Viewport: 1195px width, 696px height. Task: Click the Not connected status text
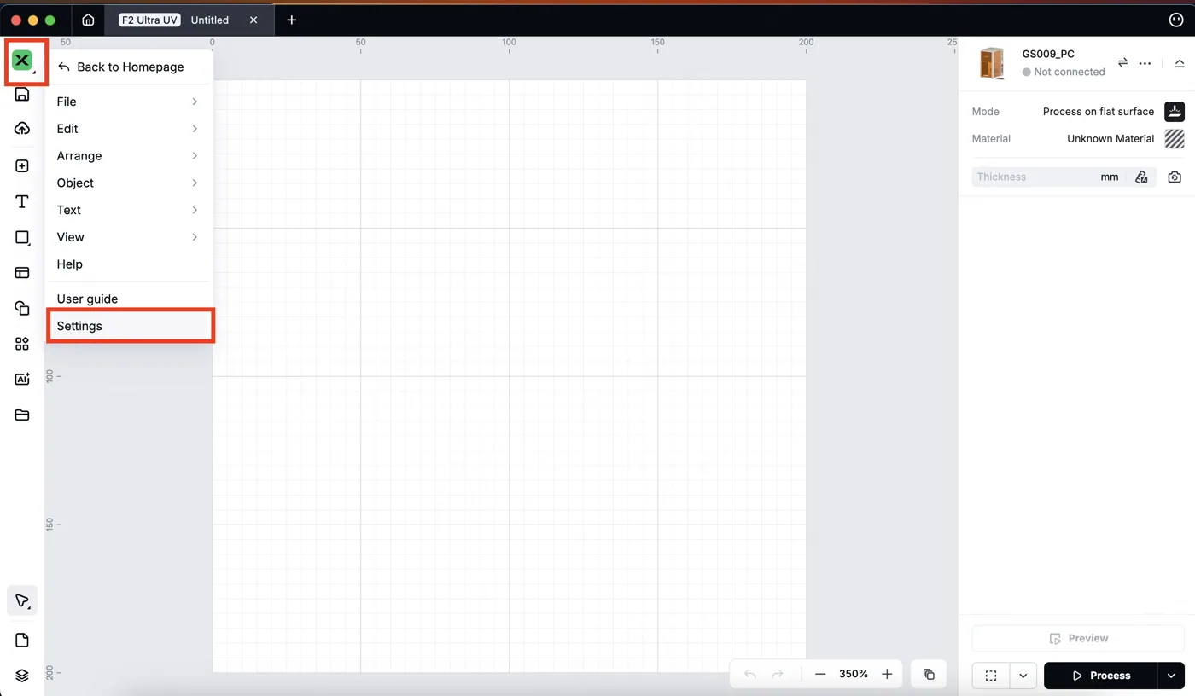(1069, 72)
